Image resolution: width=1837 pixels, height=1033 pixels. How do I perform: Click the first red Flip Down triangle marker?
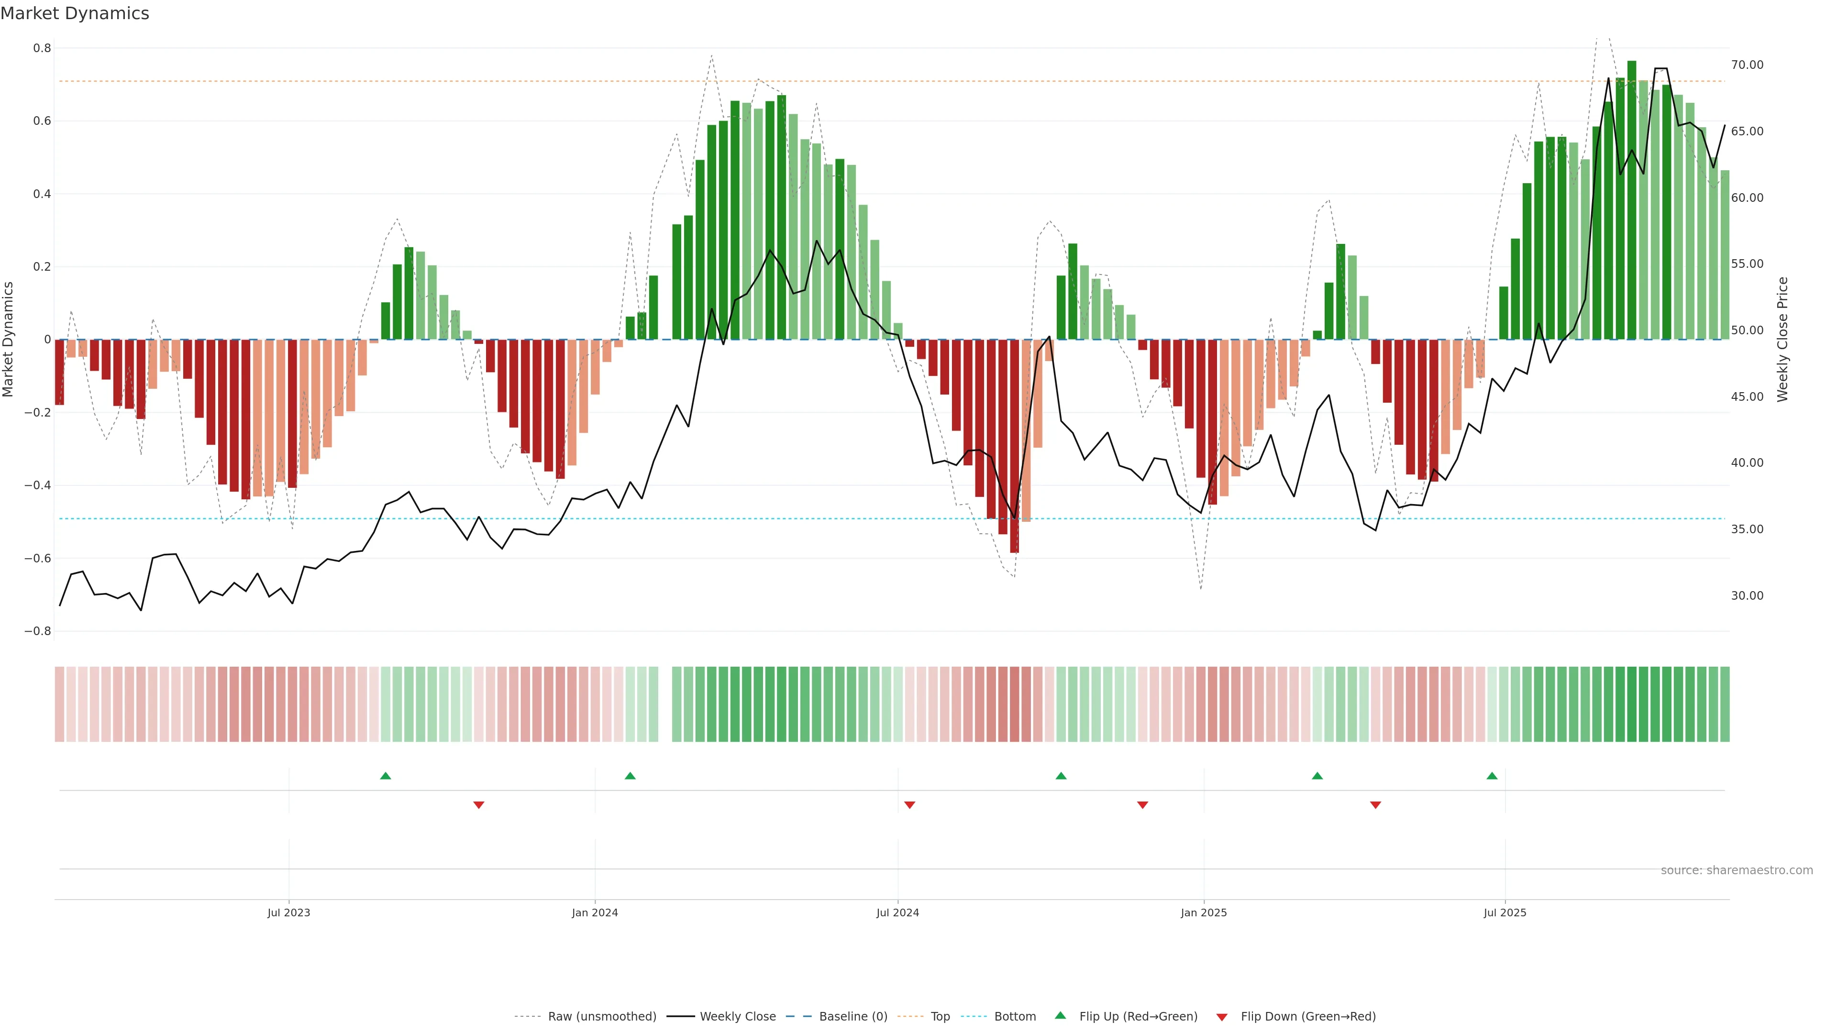(478, 805)
